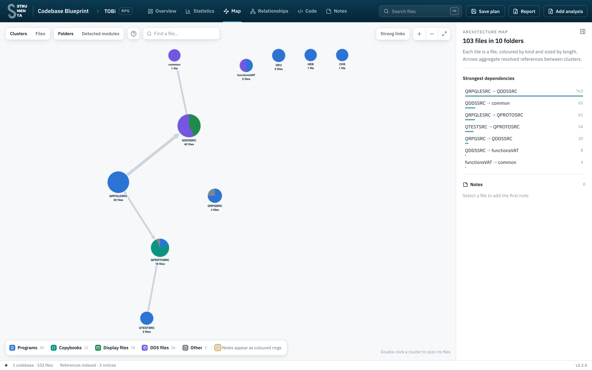Open the Code tab
Viewport: 592px width, 370px height.
pyautogui.click(x=307, y=11)
